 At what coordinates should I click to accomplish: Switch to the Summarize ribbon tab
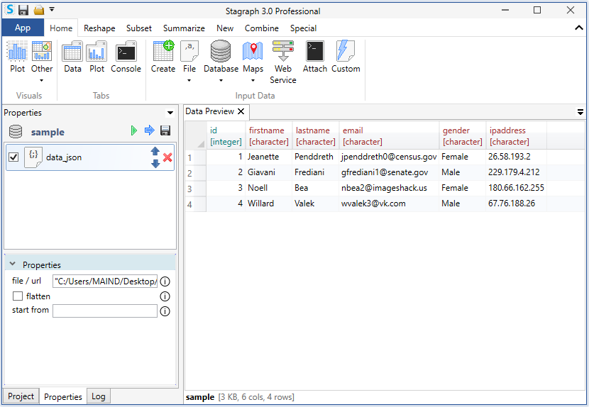[184, 28]
